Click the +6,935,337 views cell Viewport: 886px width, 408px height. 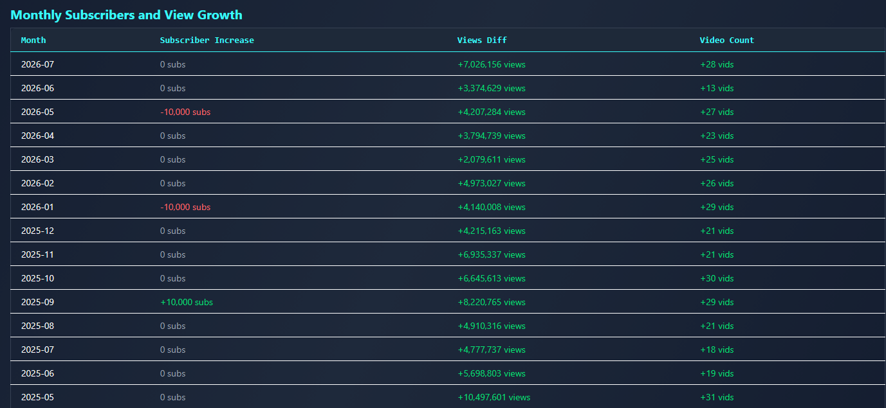pos(492,254)
